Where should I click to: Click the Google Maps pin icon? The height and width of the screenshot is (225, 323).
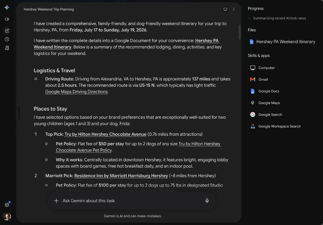point(252,103)
